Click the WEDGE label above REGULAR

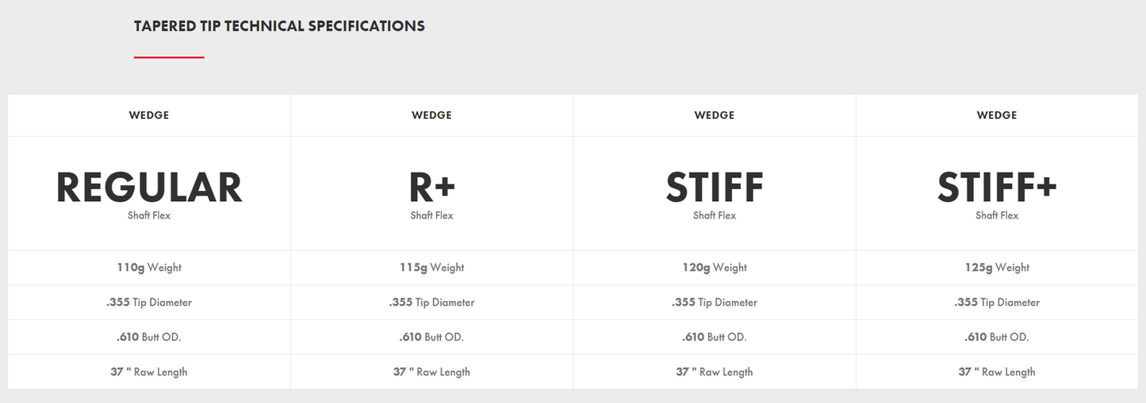point(149,116)
